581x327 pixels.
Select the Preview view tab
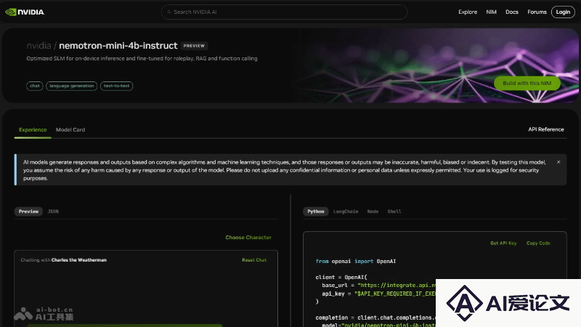point(28,211)
